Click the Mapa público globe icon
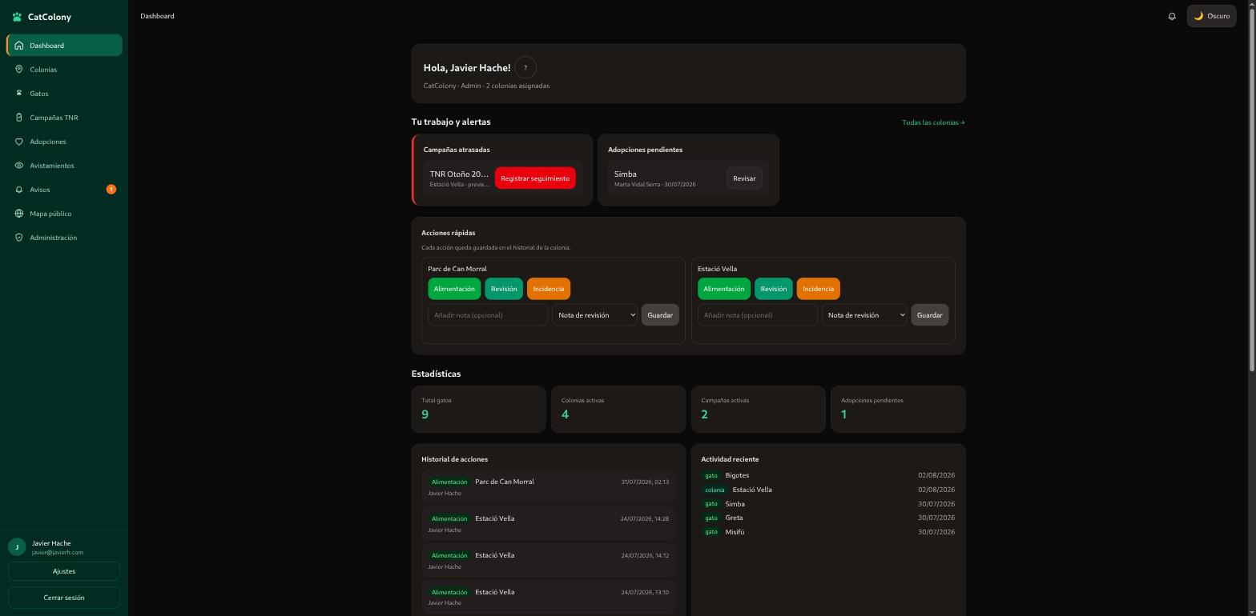Screen dimensions: 1256x616 [x=19, y=214]
